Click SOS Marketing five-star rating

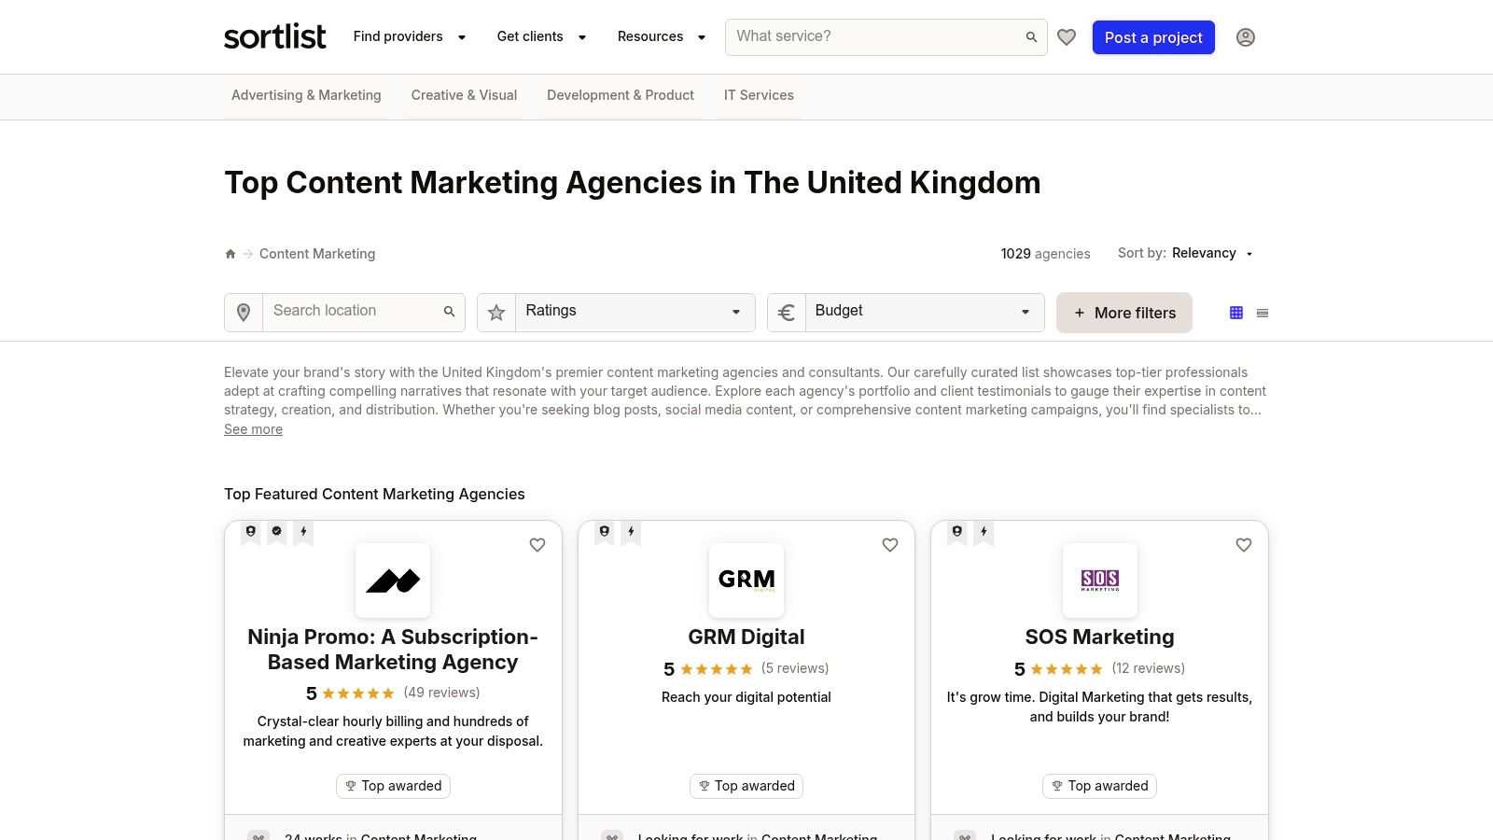[1067, 669]
